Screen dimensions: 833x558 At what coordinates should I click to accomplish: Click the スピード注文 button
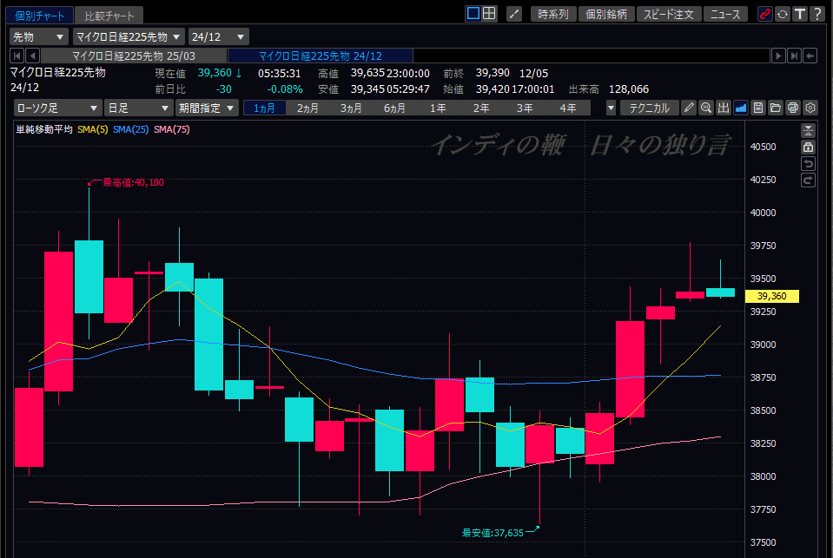(x=669, y=14)
